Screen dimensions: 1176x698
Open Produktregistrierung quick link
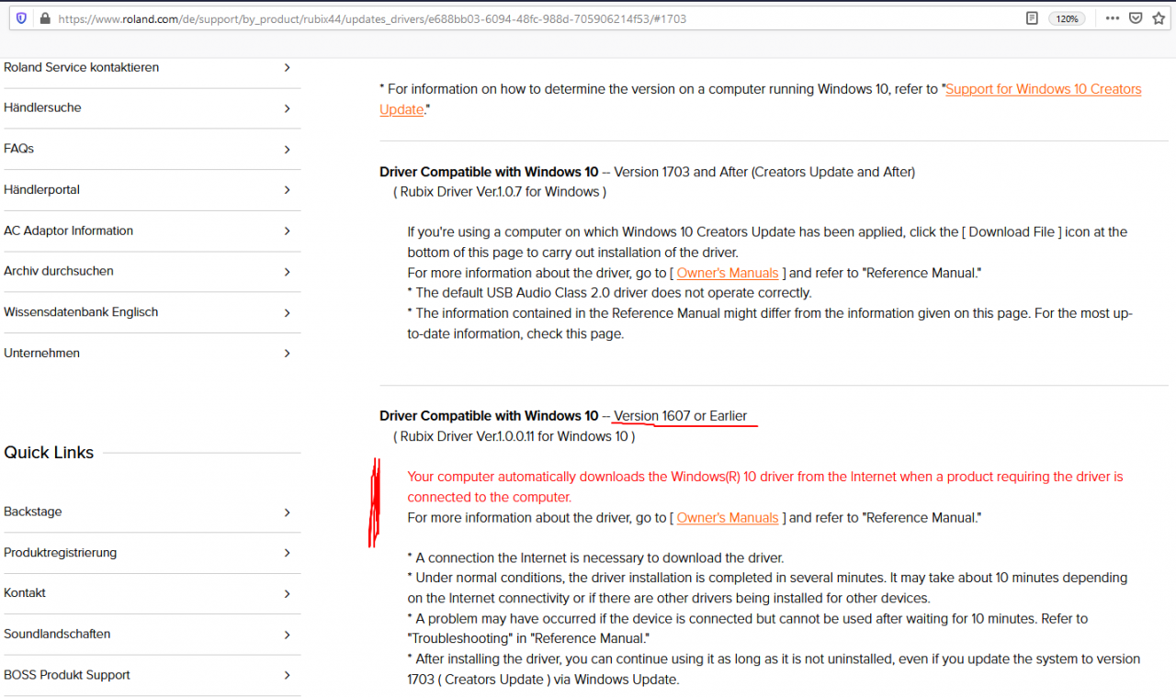coord(151,553)
